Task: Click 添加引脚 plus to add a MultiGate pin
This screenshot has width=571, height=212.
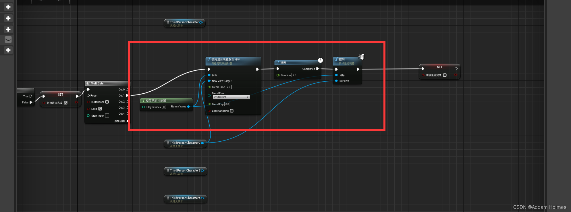Action: (127, 121)
